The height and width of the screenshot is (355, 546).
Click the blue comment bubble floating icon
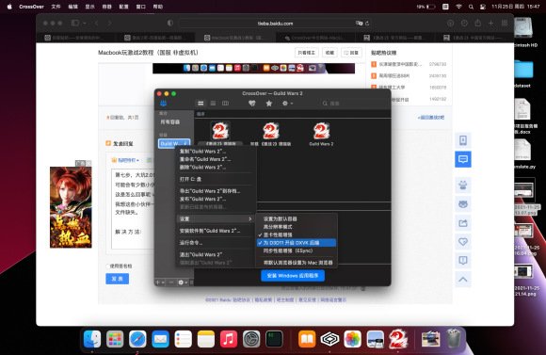tap(463, 159)
